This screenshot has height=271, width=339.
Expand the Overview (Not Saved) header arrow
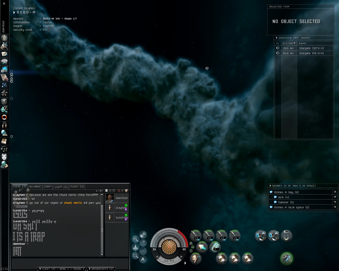tap(277, 38)
